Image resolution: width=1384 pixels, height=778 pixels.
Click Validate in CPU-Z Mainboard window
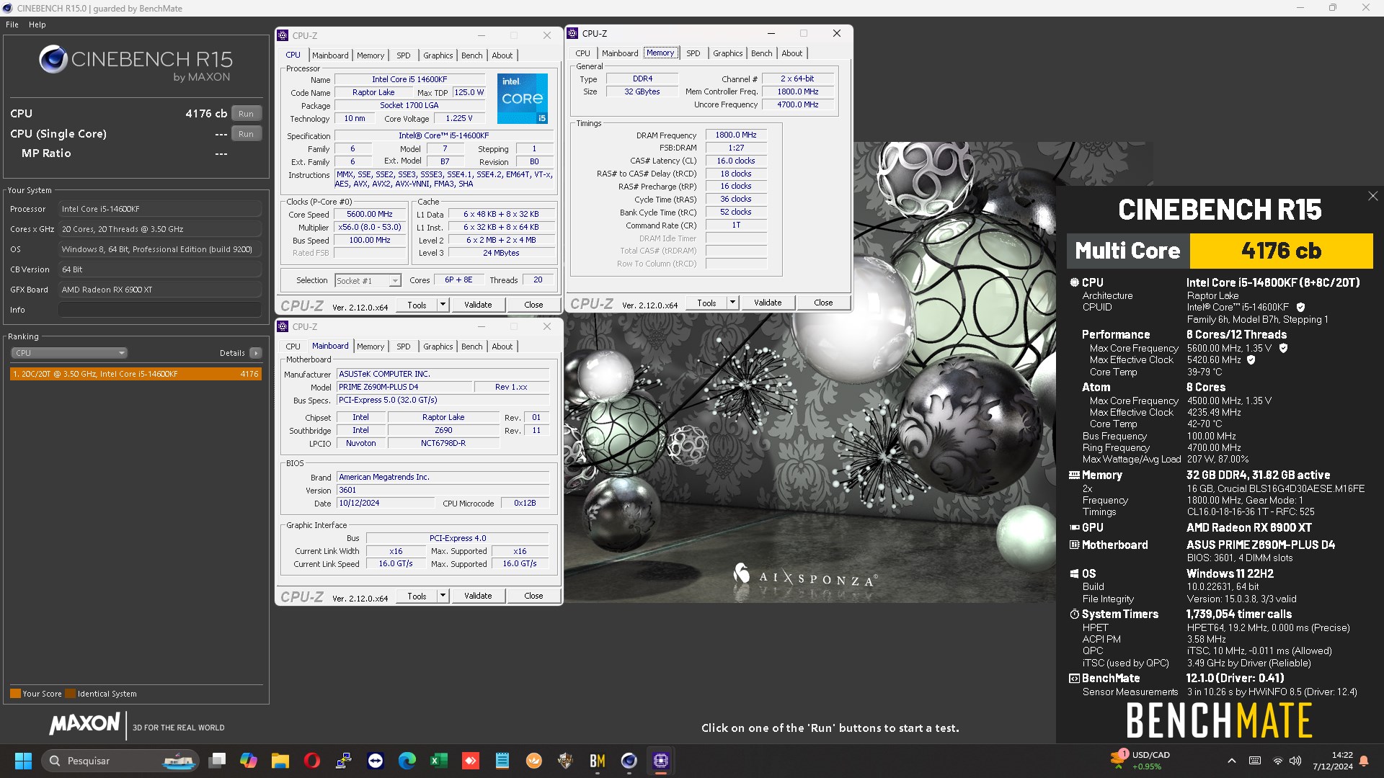478,596
